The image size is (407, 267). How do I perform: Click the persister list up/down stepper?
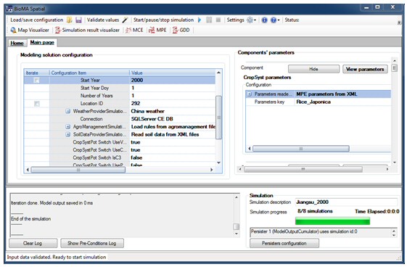[394, 233]
